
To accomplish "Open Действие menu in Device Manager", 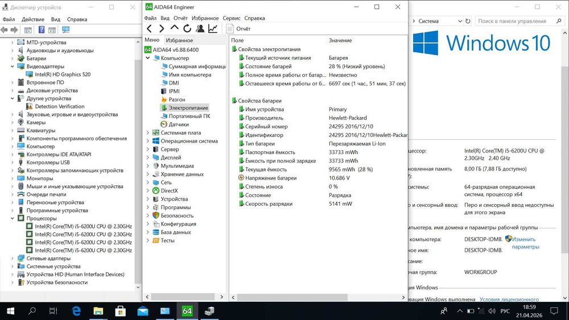I will (x=32, y=19).
